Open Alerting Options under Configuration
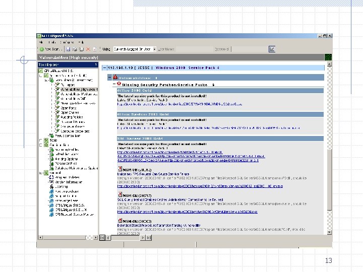This screenshot has height=272, width=363. click(67, 159)
